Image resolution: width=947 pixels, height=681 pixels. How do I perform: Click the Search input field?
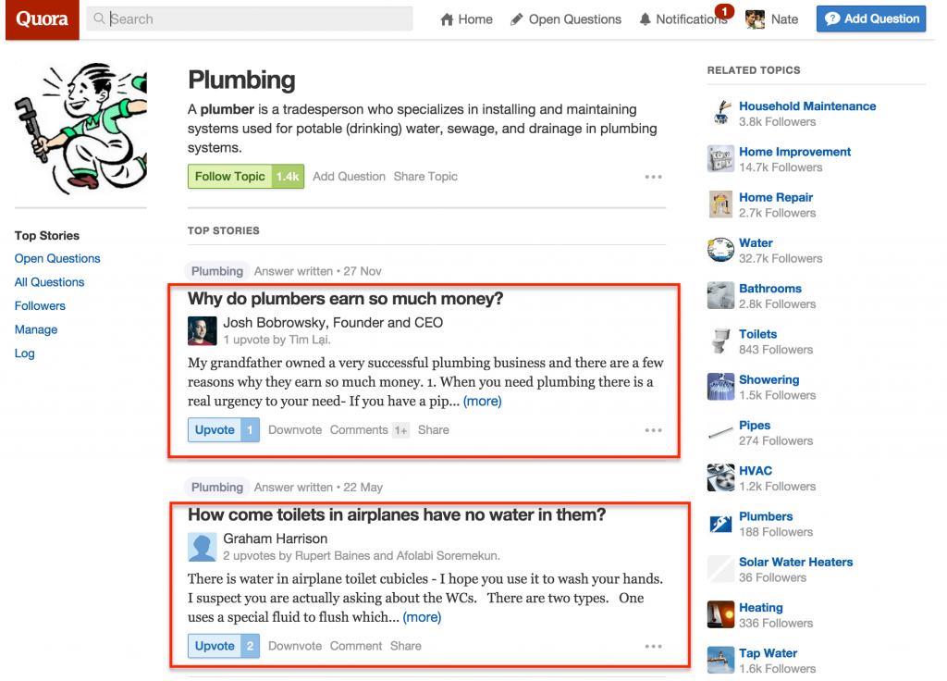250,19
